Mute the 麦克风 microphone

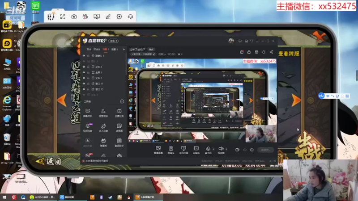[208, 150]
